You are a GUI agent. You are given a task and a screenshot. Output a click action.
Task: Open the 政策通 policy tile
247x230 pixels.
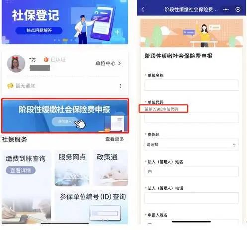point(110,168)
